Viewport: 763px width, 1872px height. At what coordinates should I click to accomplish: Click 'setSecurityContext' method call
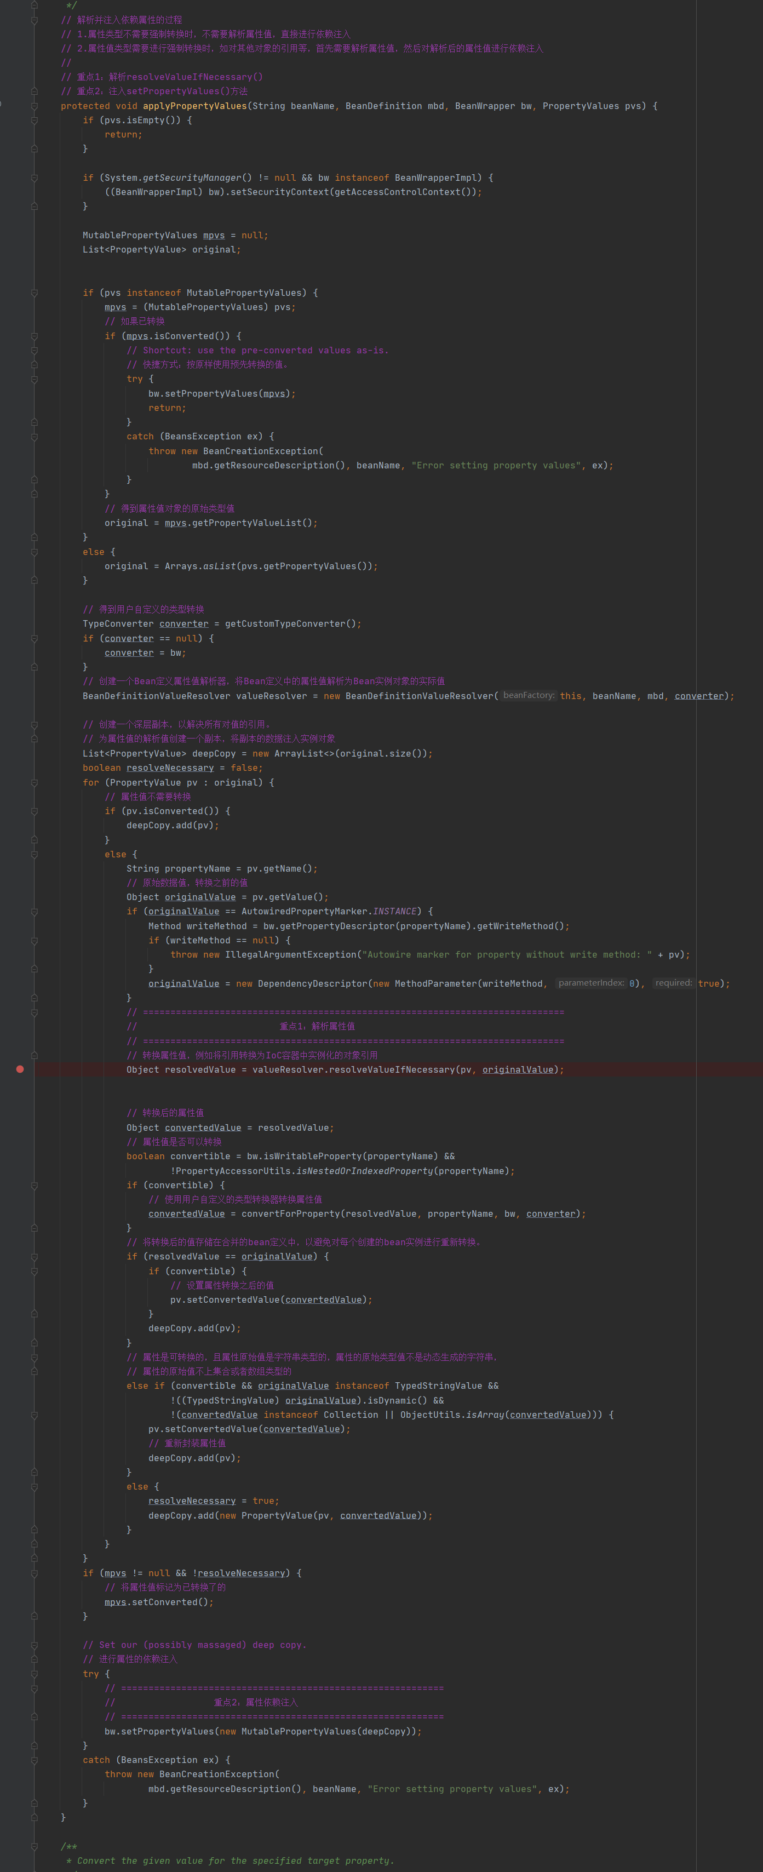pyautogui.click(x=280, y=193)
